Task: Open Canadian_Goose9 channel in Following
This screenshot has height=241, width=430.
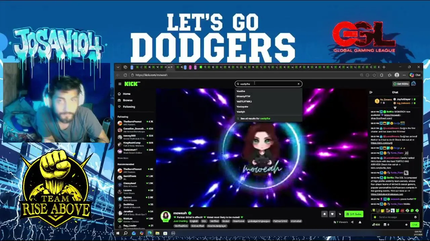Action: click(x=135, y=130)
